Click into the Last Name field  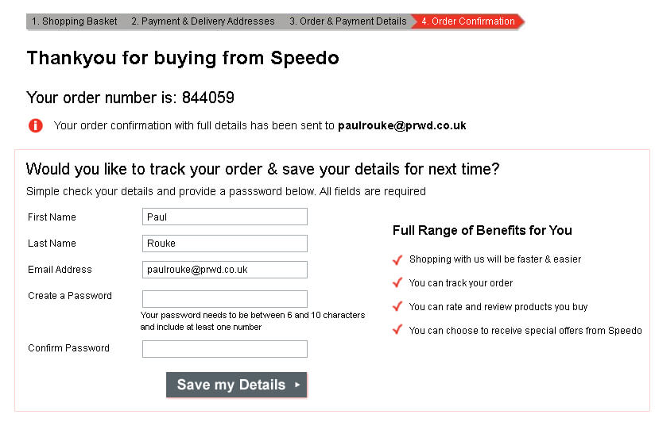(225, 244)
